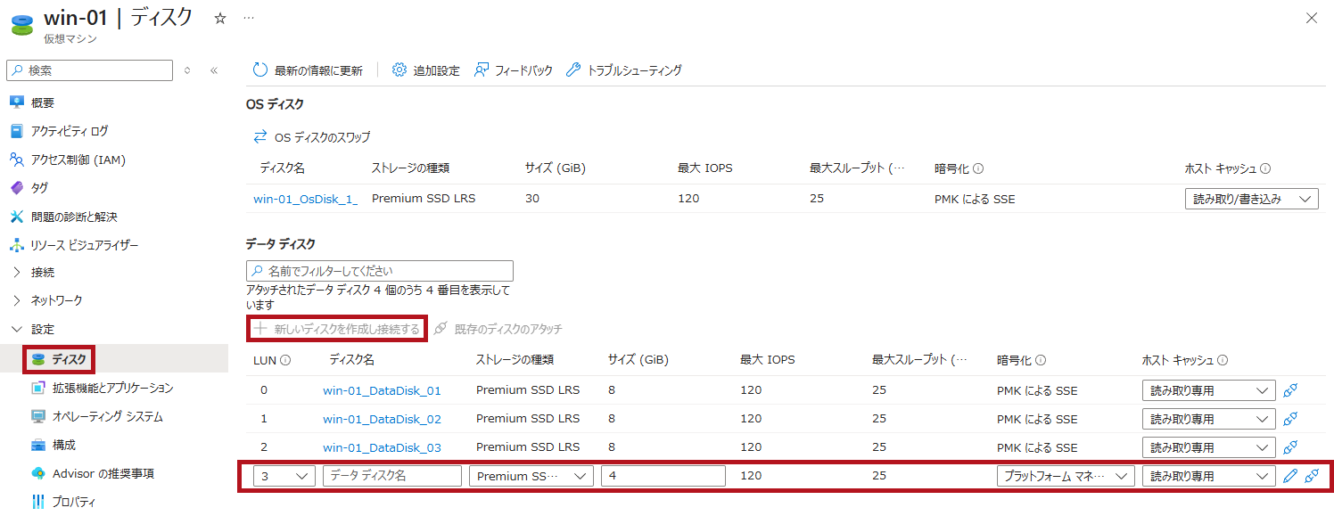The width and height of the screenshot is (1334, 516).
Task: Open the win-01_DataDisk_02 link
Action: coord(382,419)
